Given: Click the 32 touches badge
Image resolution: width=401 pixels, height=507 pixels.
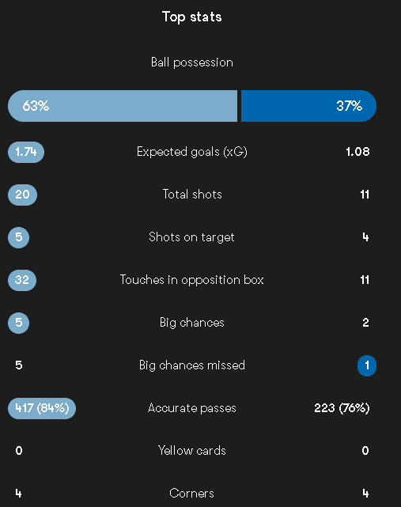Looking at the screenshot, I should coord(22,280).
